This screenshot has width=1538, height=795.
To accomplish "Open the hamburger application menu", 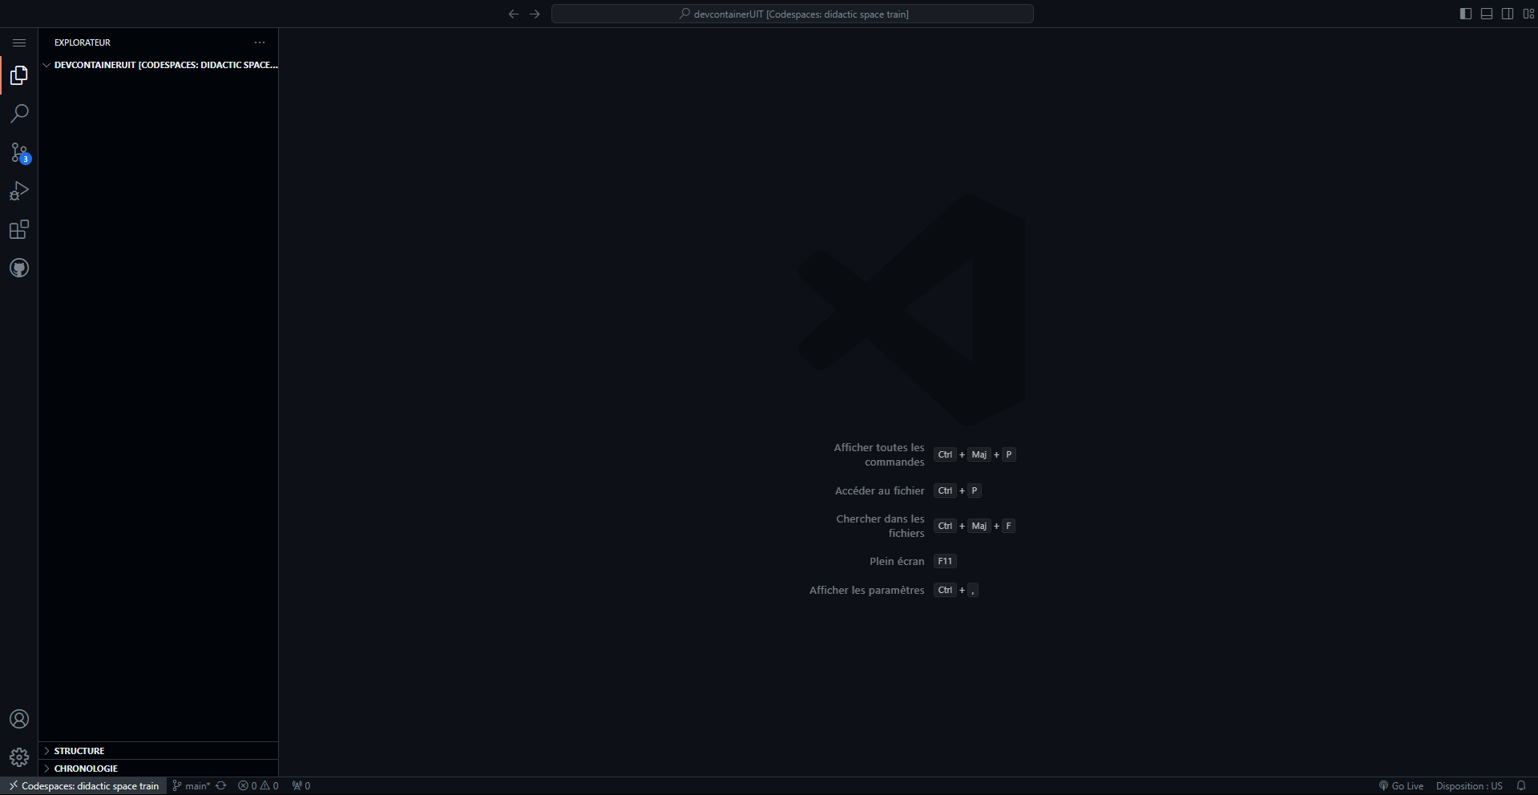I will [x=19, y=42].
